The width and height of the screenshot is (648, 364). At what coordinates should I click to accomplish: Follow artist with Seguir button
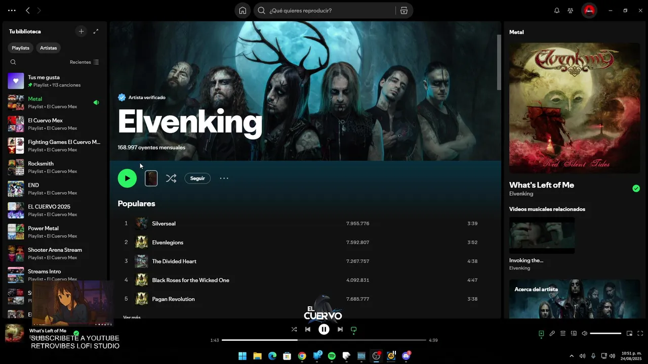coord(197,178)
